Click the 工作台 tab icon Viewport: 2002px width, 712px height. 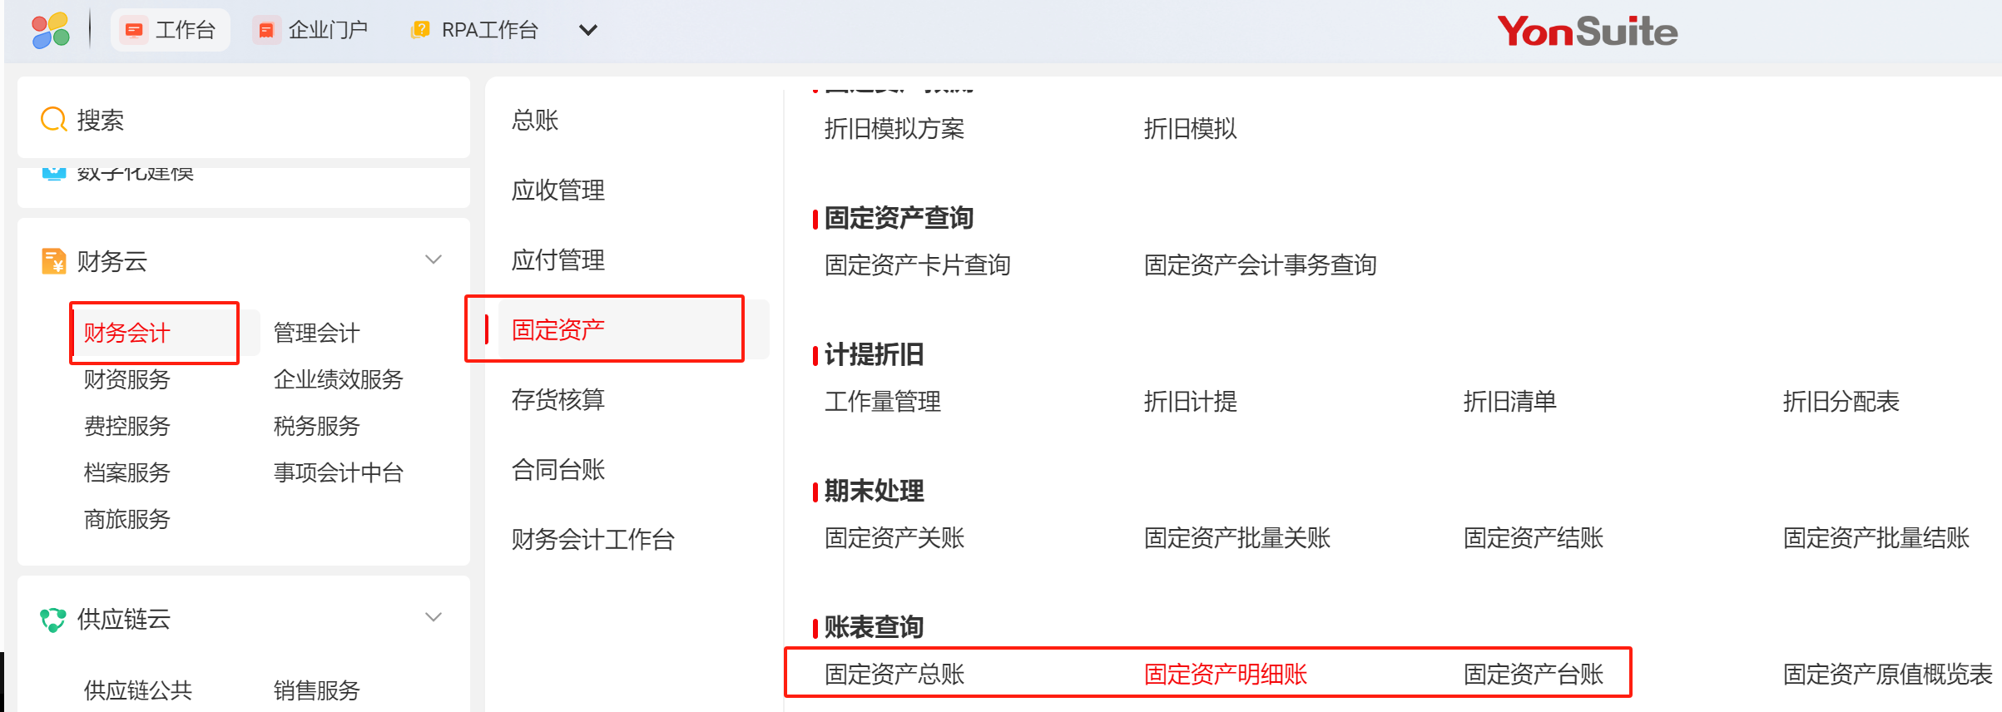point(133,31)
